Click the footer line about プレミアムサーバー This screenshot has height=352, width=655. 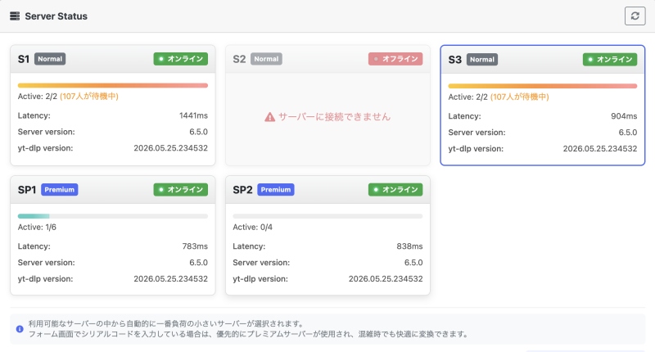coord(248,334)
